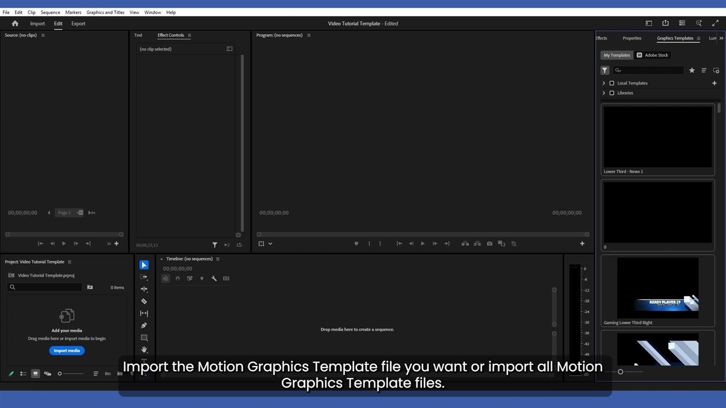Switch to the Adobe Stock templates

click(x=652, y=55)
